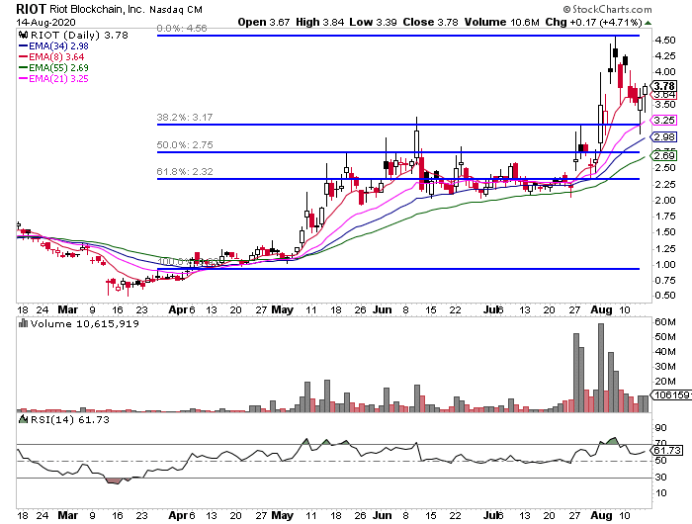This screenshot has width=692, height=524.
Task: Click the 10 RSI axis label
Action: click(x=660, y=493)
